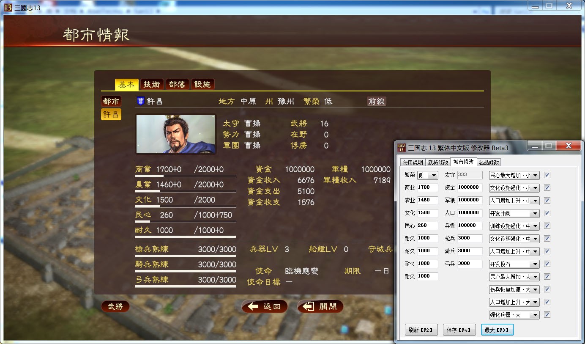
Task: Open the 部落 tab
Action: (177, 84)
